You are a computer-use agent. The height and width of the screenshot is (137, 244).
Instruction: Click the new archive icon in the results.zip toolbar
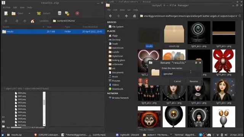coord(6,13)
